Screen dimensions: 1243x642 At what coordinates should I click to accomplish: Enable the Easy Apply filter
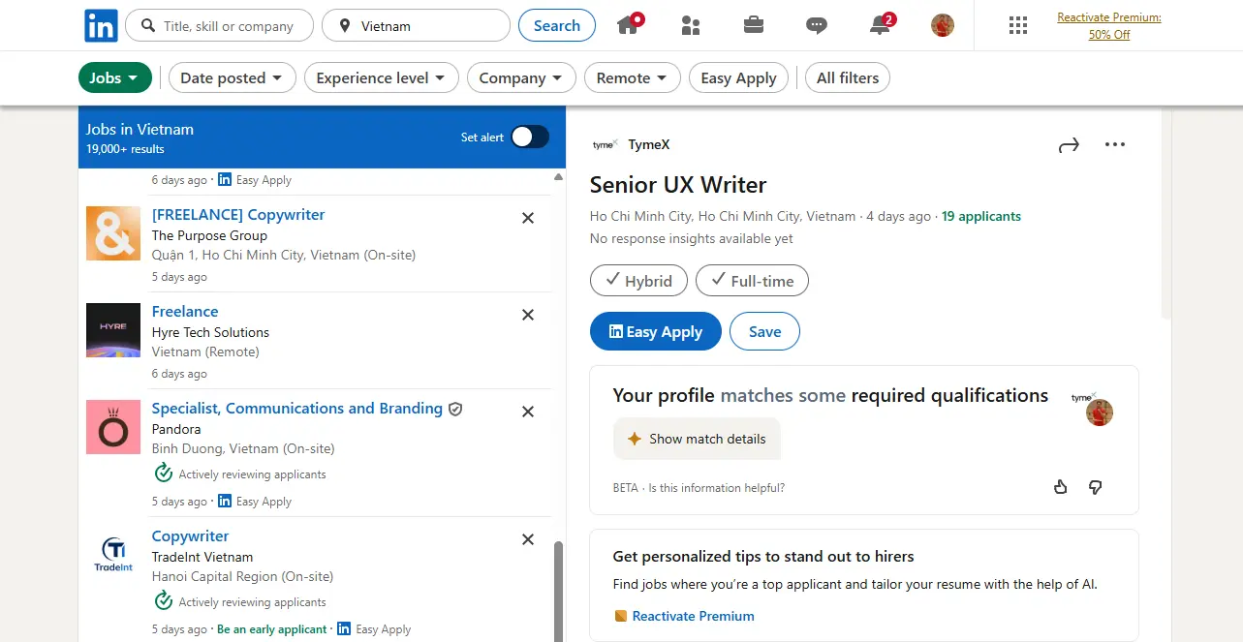tap(738, 77)
